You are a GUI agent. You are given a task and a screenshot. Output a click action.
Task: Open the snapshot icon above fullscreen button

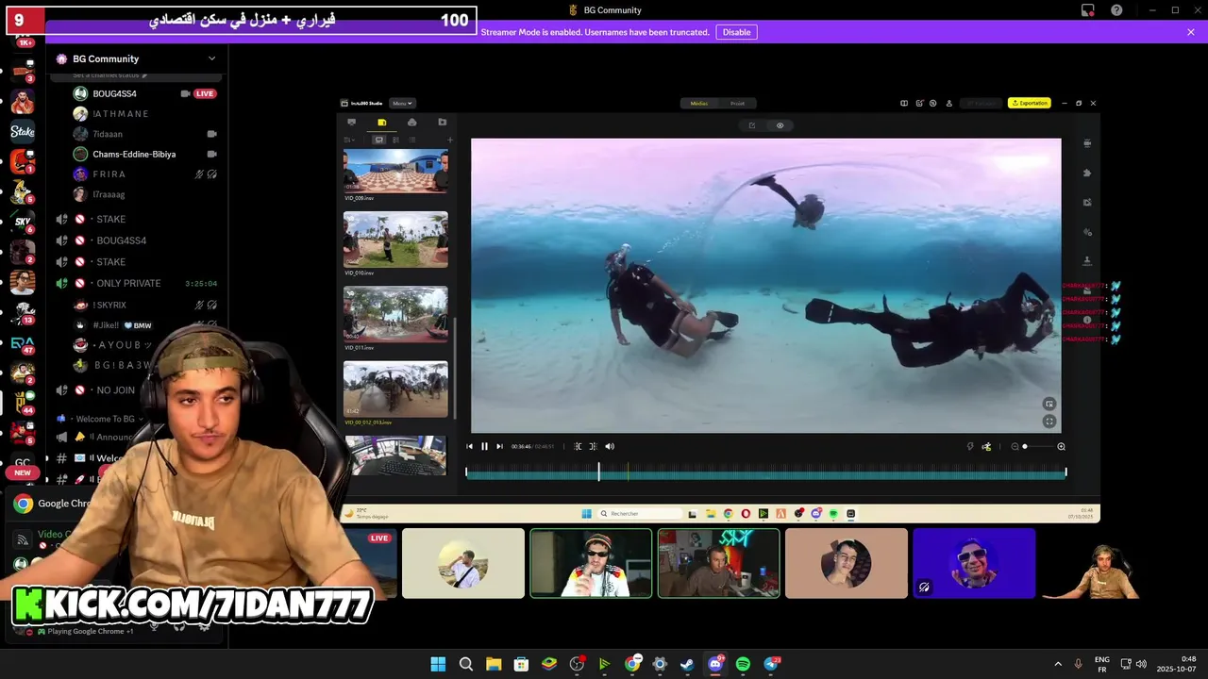pyautogui.click(x=1049, y=404)
